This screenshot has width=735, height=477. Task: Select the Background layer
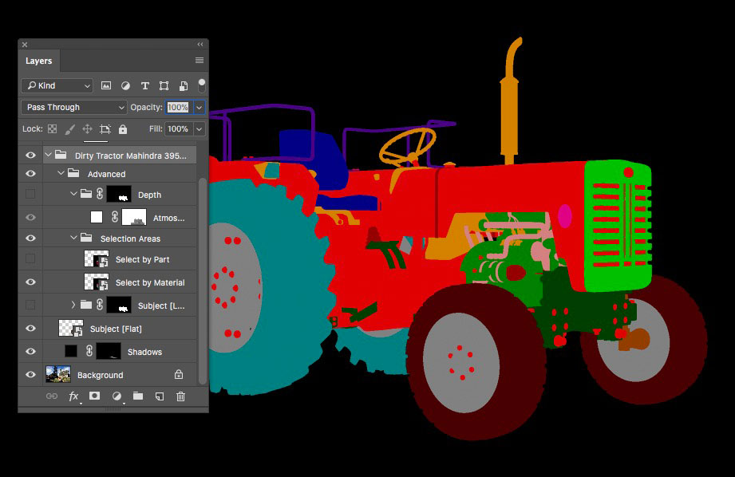pyautogui.click(x=100, y=375)
